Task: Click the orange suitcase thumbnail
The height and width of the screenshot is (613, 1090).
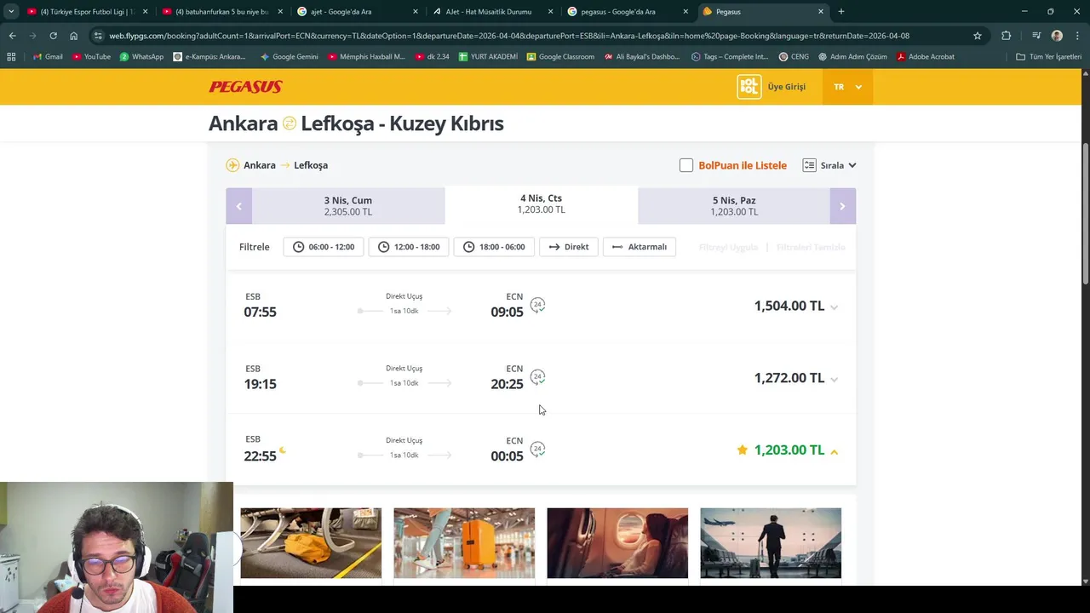Action: point(464,543)
